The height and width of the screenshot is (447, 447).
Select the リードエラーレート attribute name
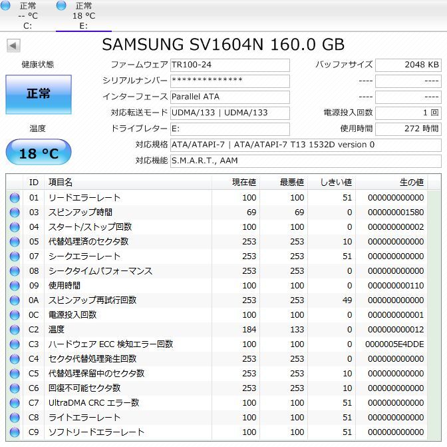pyautogui.click(x=84, y=198)
